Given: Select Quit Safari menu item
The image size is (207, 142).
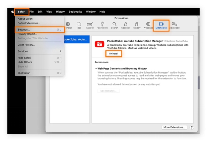Looking at the screenshot, I should tap(39, 73).
